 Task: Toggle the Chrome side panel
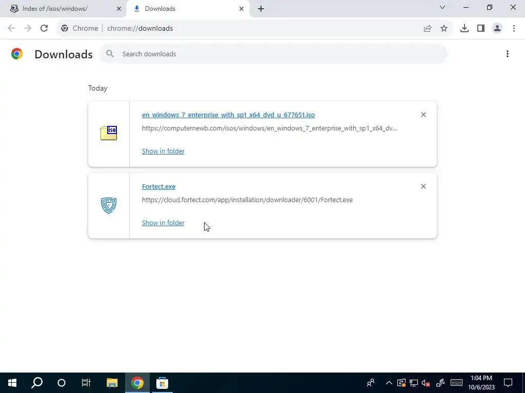481,29
